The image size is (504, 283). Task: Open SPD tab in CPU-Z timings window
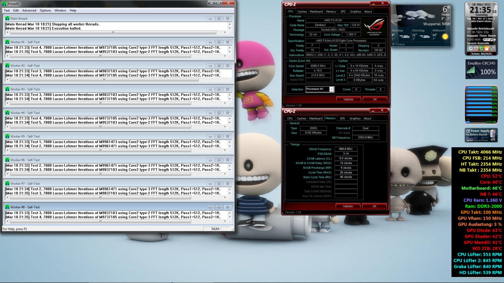pyautogui.click(x=342, y=118)
